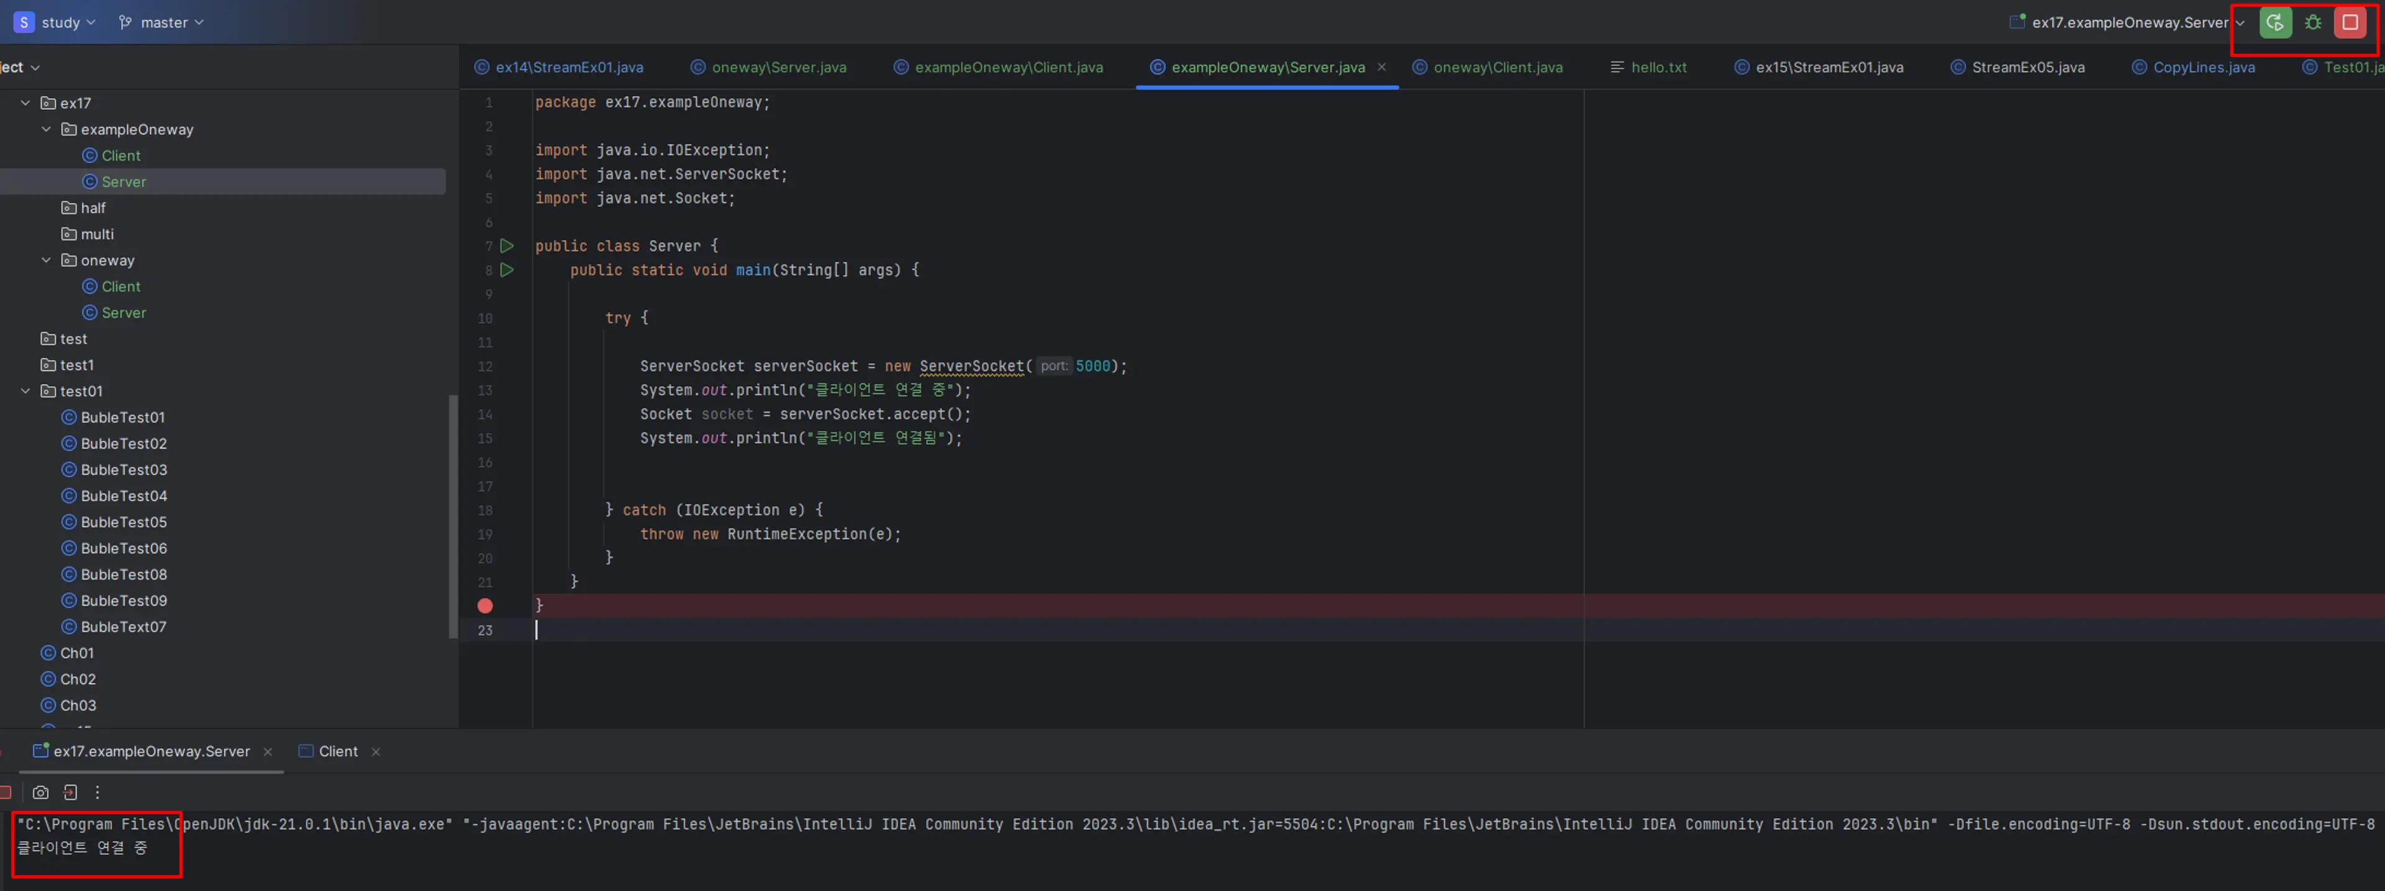Click the run gutter arrow beside main method
Screen dimensions: 2385x891
(506, 270)
